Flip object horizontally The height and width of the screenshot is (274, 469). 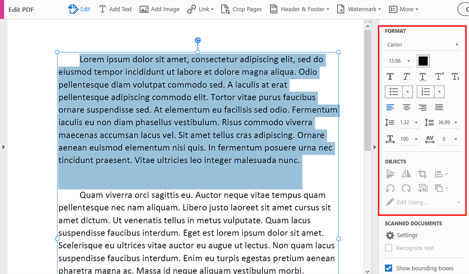point(406,174)
